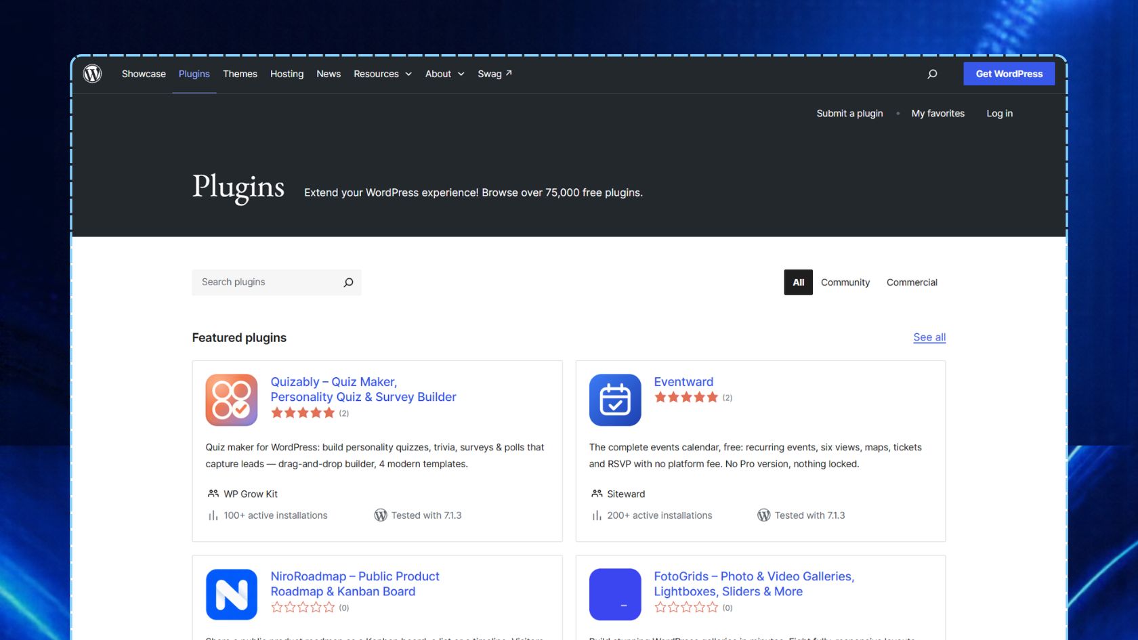The image size is (1138, 640).
Task: Open the Hosting nav item
Action: (287, 74)
